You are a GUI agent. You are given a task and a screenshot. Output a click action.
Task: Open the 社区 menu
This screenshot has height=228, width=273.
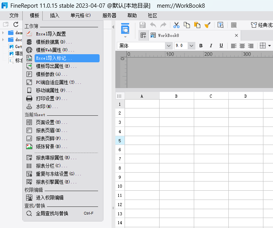(x=152, y=15)
